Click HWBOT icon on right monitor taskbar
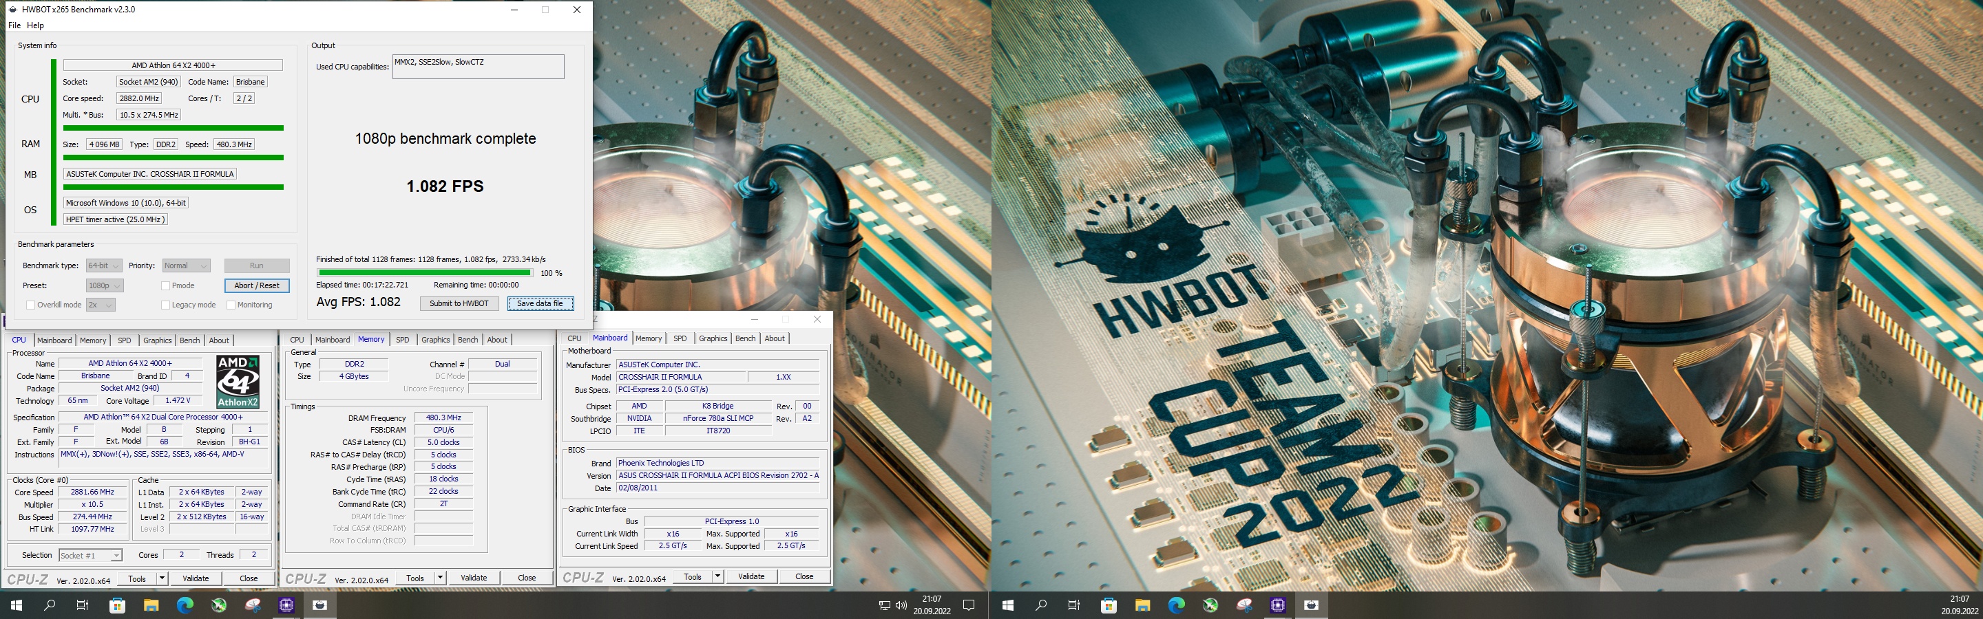This screenshot has height=619, width=1983. point(1312,605)
